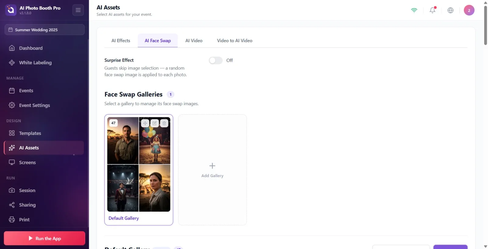Screen dimensions: 488x249
Task: Open Dashboard in the sidebar
Action: click(x=44, y=48)
